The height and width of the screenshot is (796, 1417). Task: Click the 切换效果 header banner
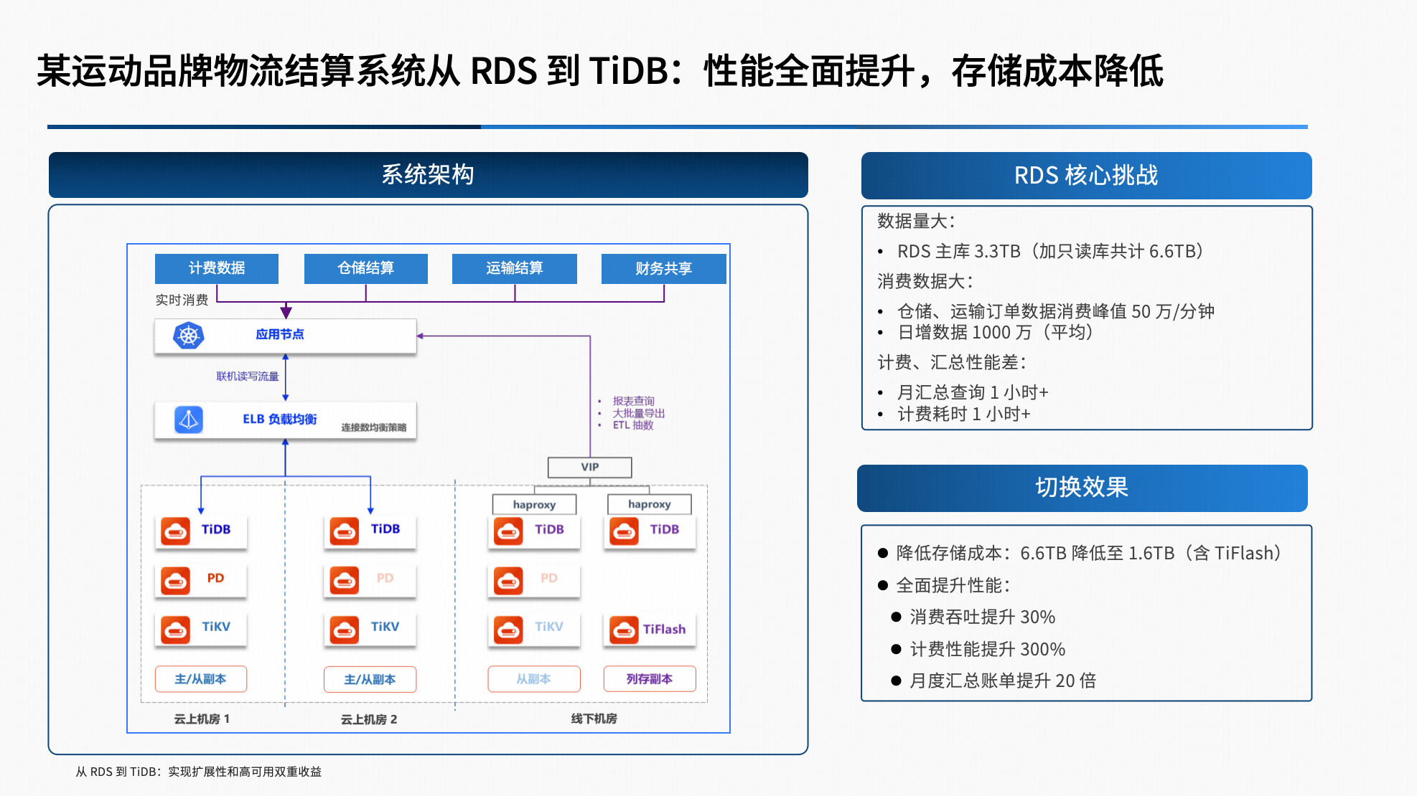pyautogui.click(x=1081, y=488)
